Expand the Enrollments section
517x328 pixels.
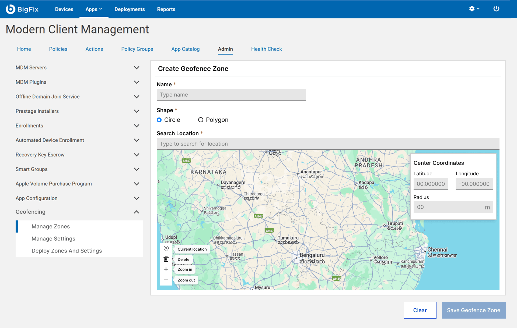tap(137, 126)
